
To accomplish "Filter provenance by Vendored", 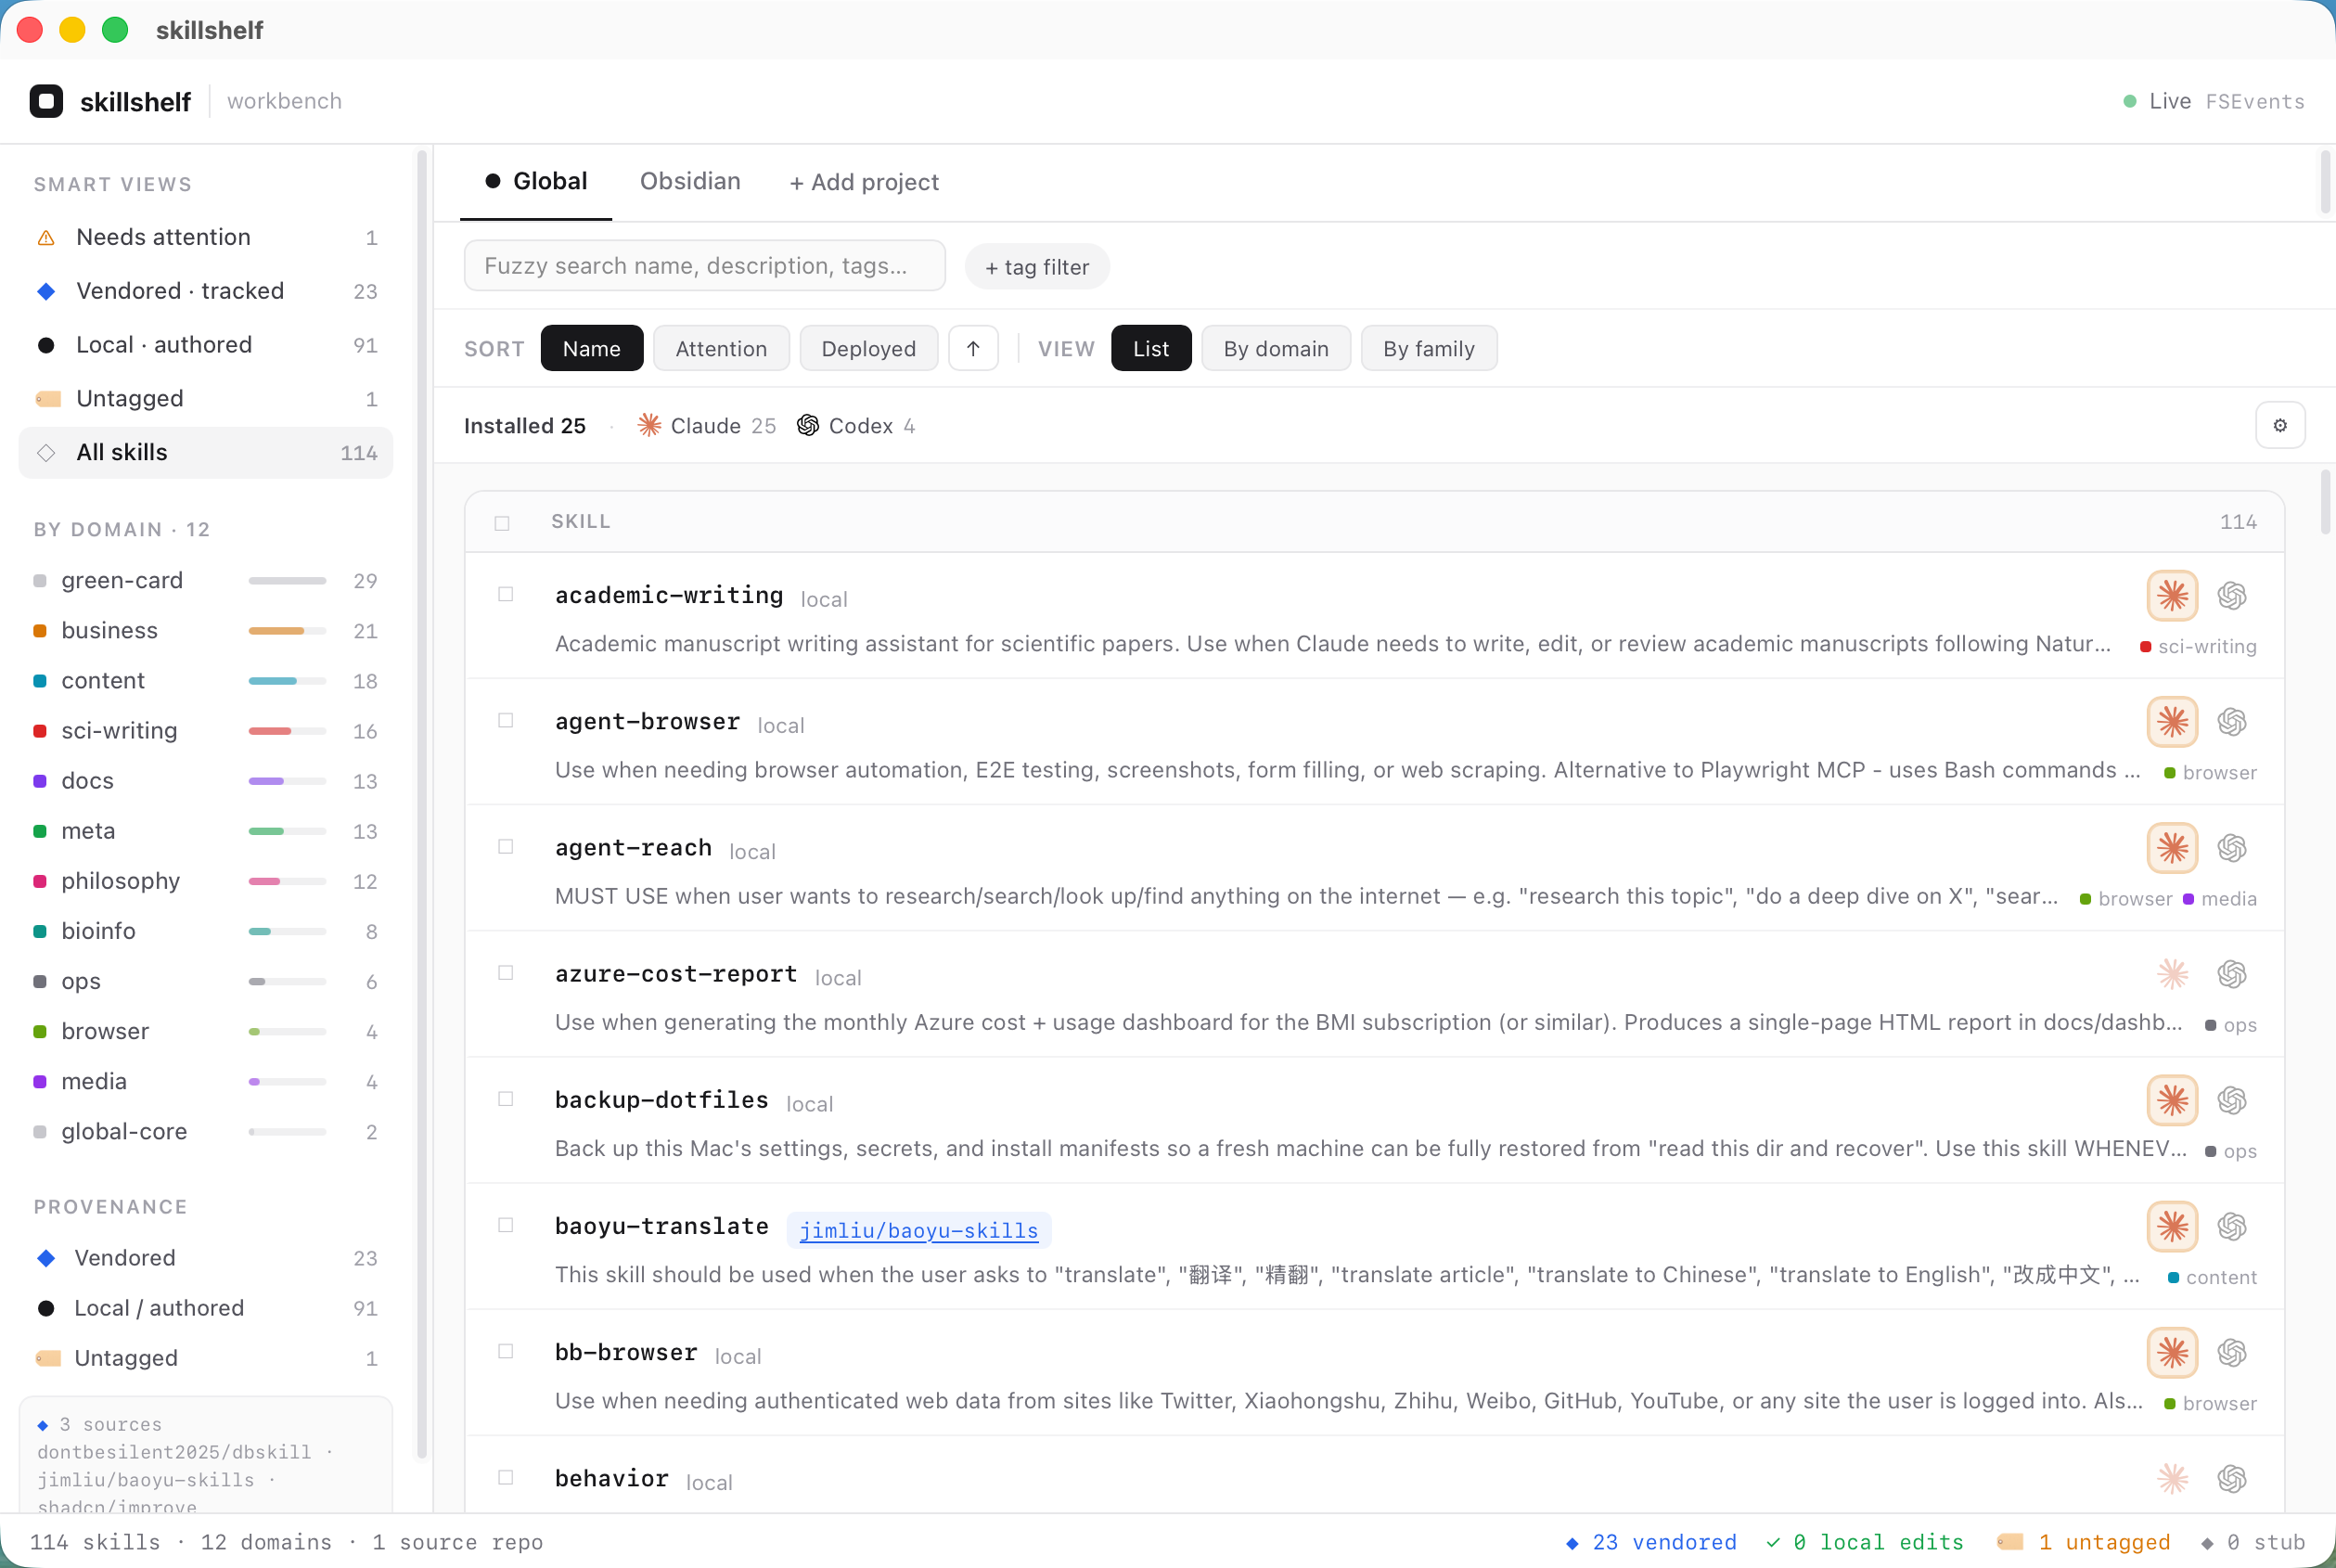I will click(206, 1258).
